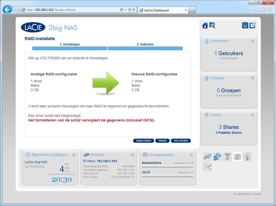Close the Drivegegevens widget

coord(191,155)
